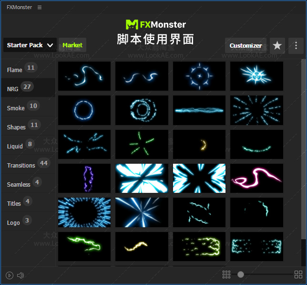Switch to large grid thumbnails icon

298,274
